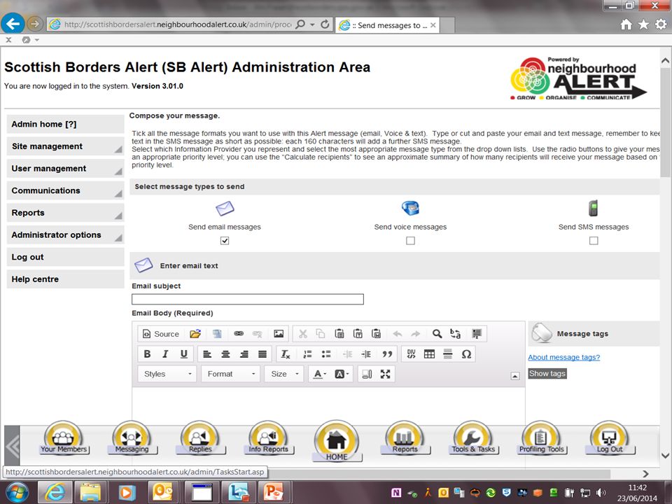This screenshot has height=504, width=672.
Task: Click Log out in the sidebar
Action: pos(66,257)
